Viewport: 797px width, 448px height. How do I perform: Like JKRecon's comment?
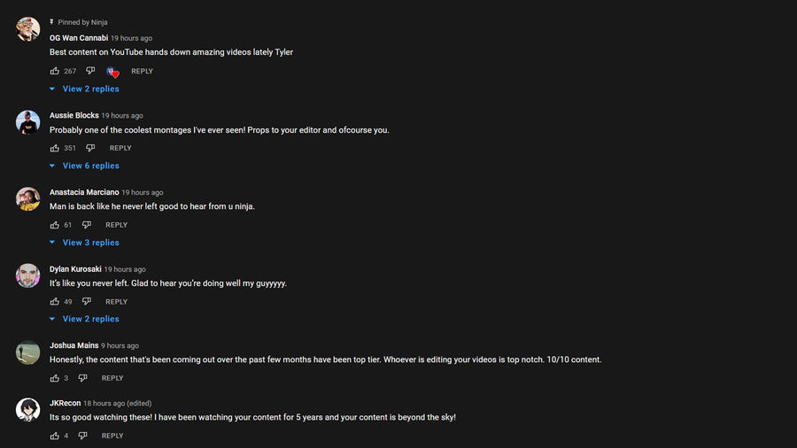pyautogui.click(x=55, y=436)
